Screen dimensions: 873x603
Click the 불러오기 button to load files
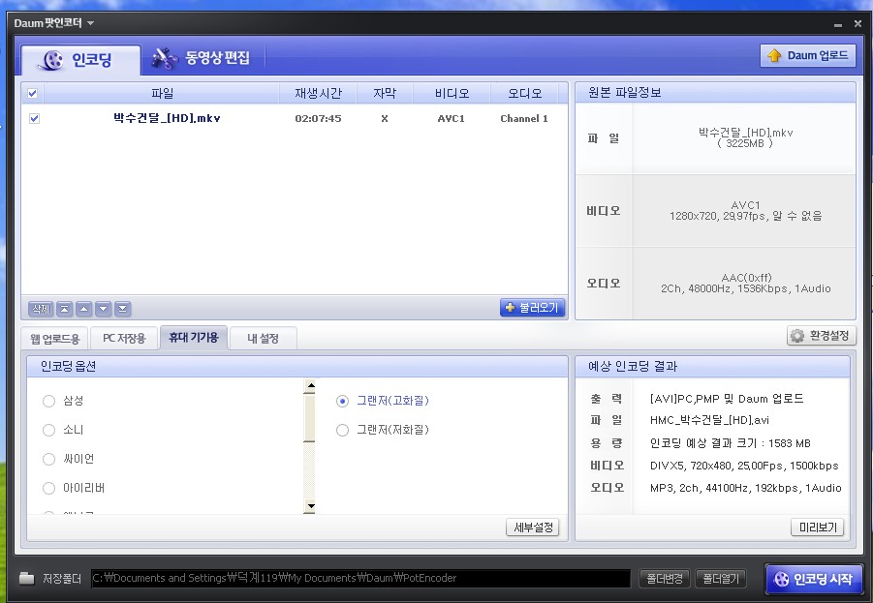[x=532, y=308]
